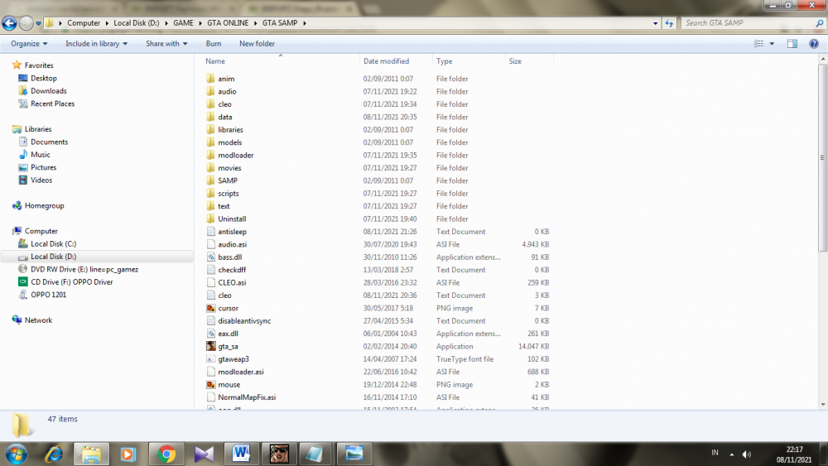Click the Refresh button beside address bar
This screenshot has height=466, width=828.
pyautogui.click(x=669, y=23)
